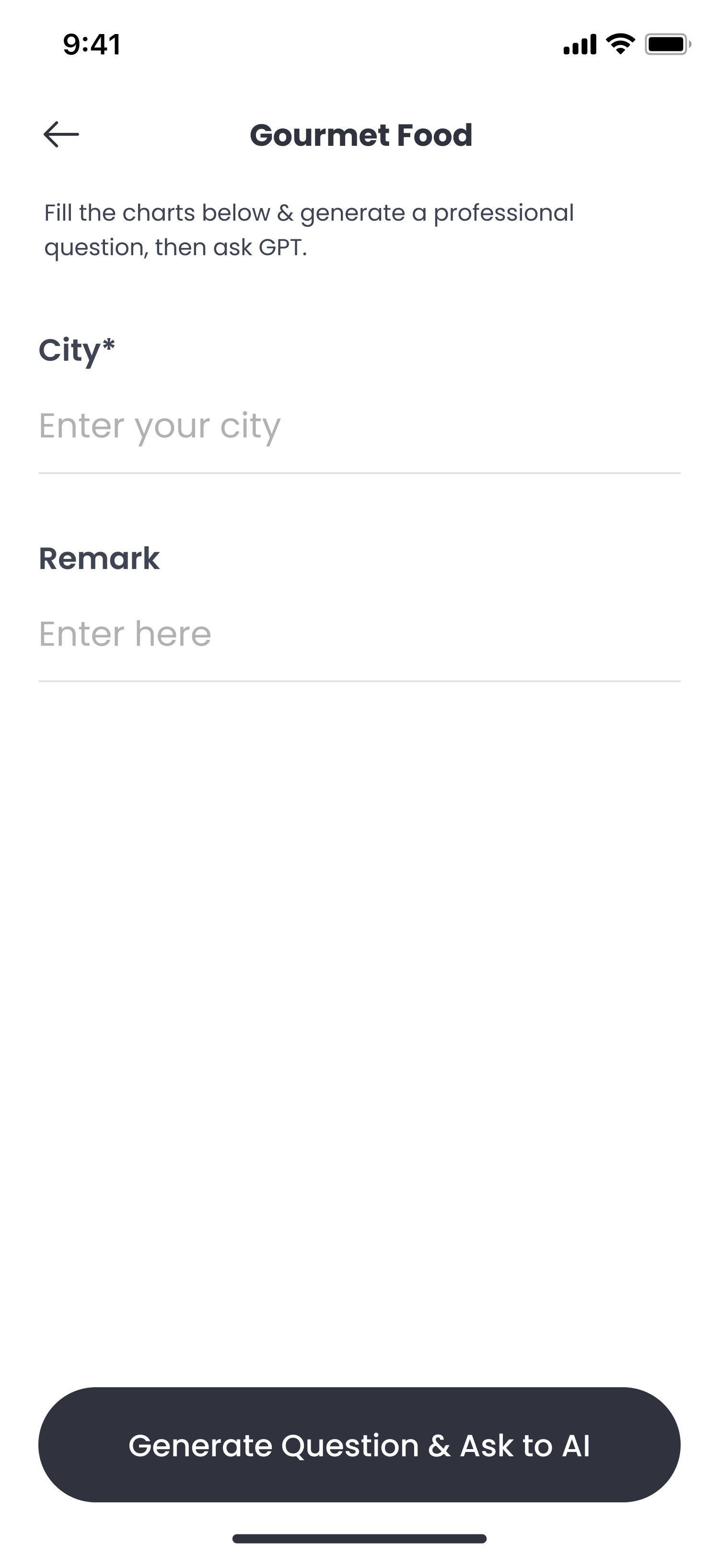The width and height of the screenshot is (719, 1558).
Task: Tap the back arrow icon
Action: (x=61, y=134)
